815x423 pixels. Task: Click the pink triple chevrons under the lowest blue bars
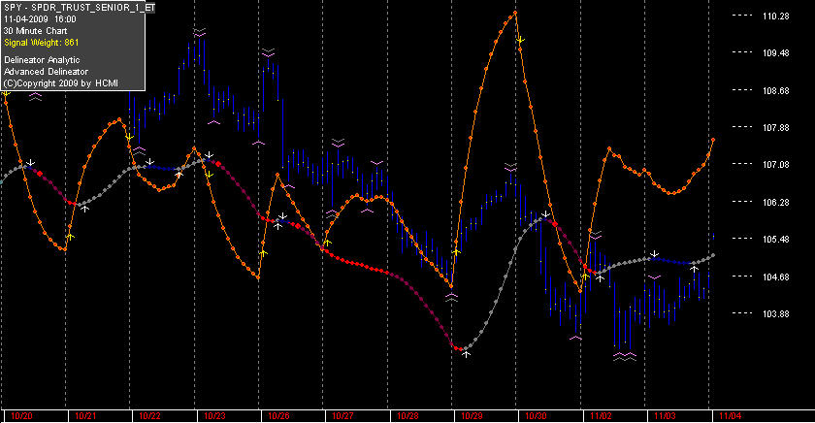tap(624, 356)
